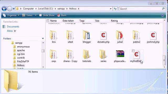The image size is (168, 94).
Task: Sort by the Date taken column
Action: [x=68, y=21]
